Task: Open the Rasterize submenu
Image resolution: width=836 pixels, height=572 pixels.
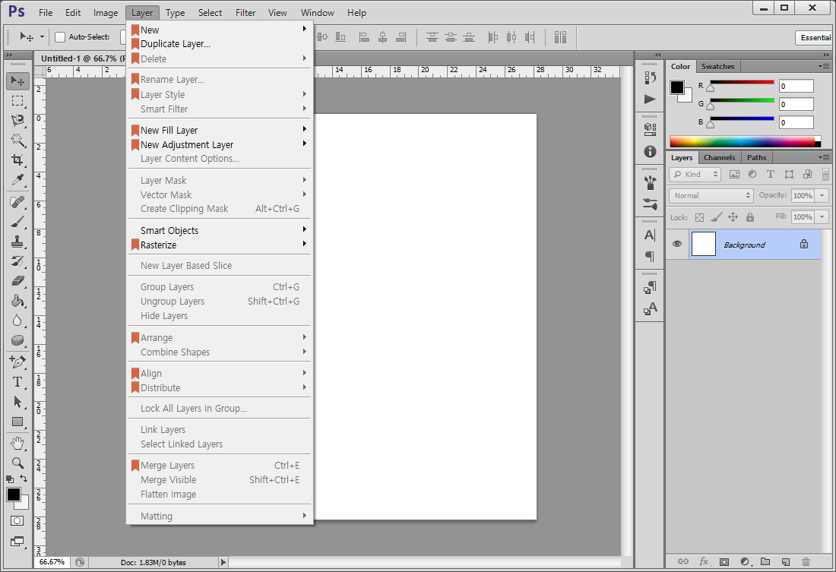Action: (220, 245)
